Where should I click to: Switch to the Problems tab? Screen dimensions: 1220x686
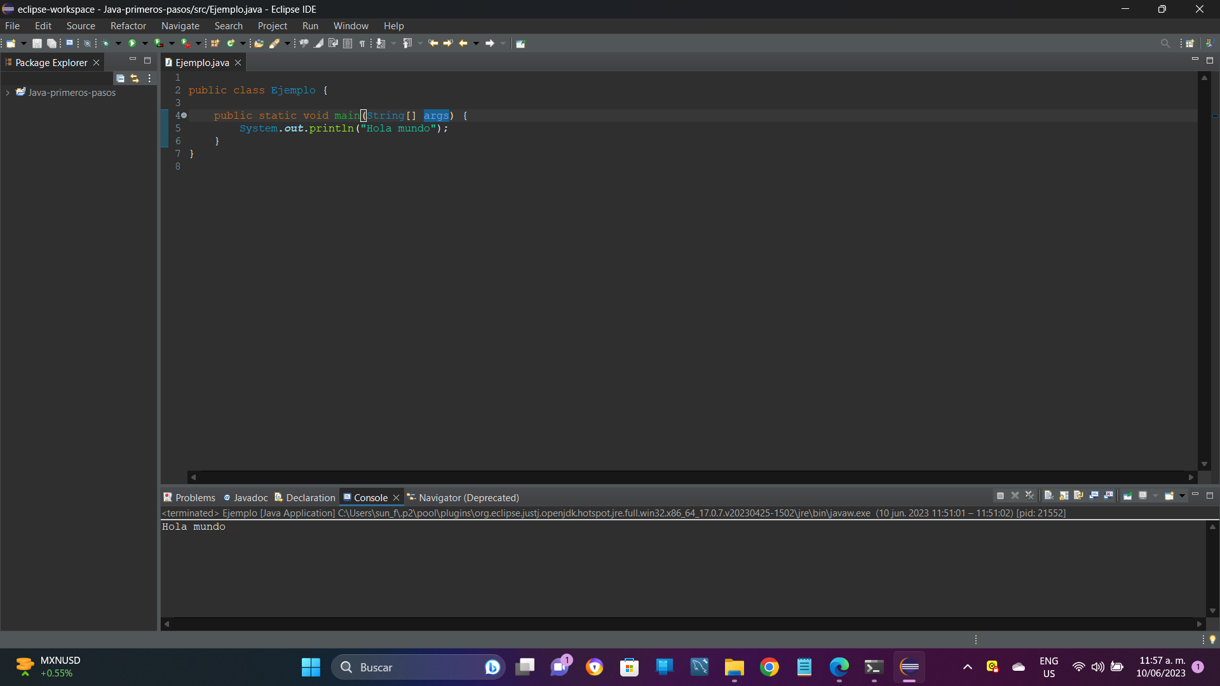[194, 497]
